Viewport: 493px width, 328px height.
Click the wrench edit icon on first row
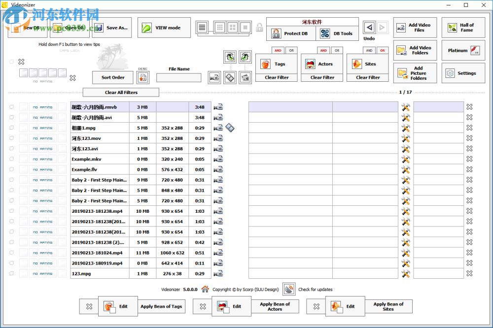[405, 107]
